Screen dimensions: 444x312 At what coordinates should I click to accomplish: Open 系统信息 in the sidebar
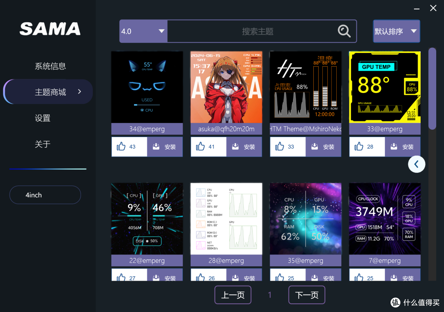50,66
